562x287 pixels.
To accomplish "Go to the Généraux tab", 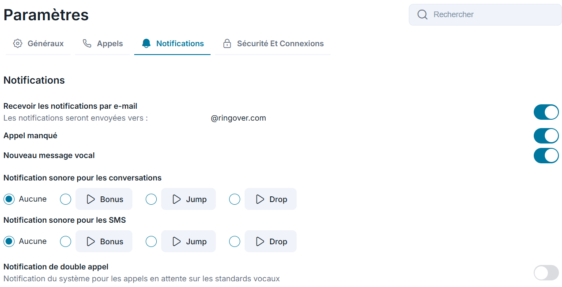I will point(38,44).
